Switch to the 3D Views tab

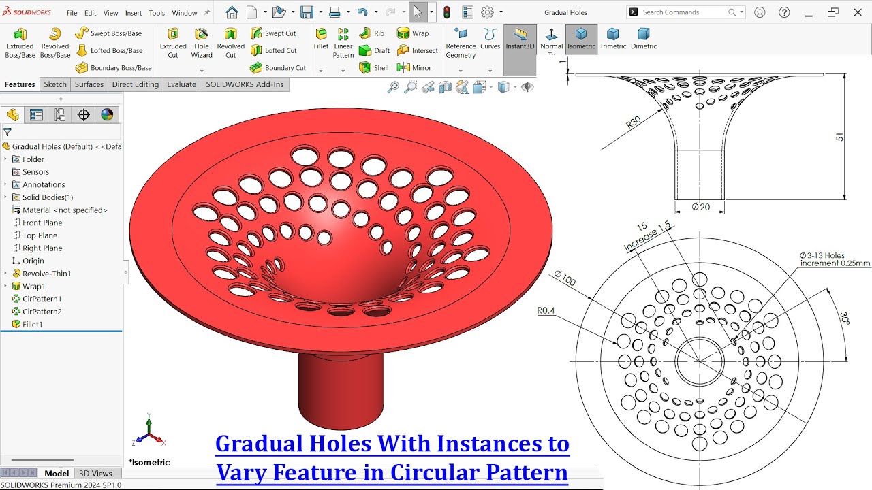(95, 474)
